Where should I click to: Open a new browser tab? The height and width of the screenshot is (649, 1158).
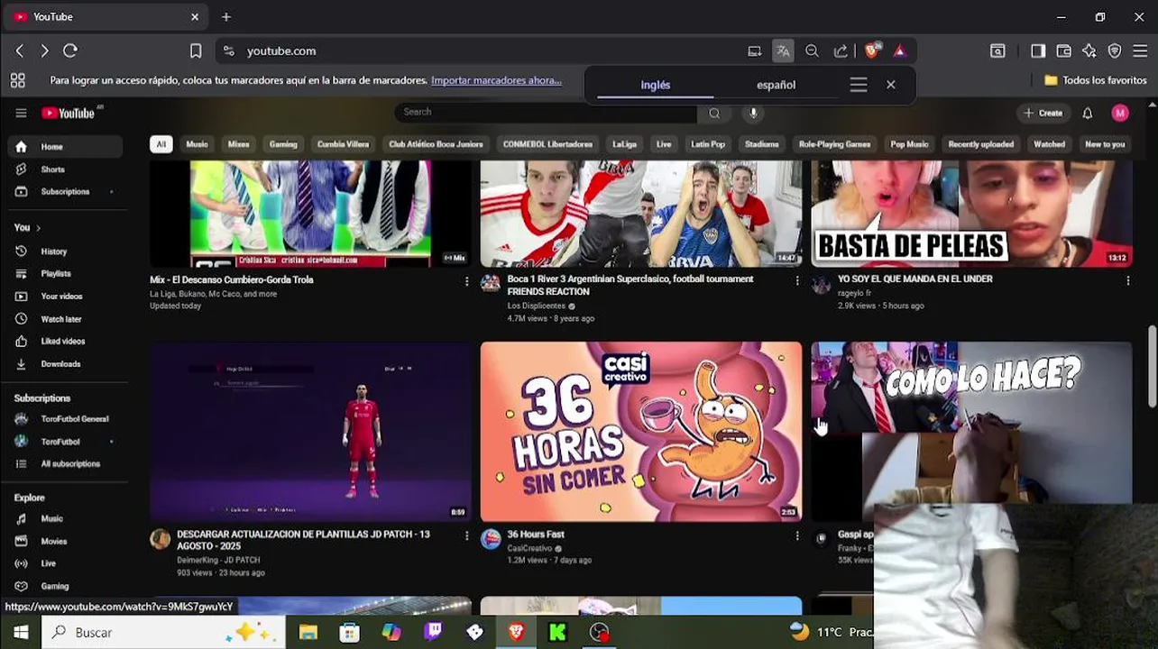(226, 17)
